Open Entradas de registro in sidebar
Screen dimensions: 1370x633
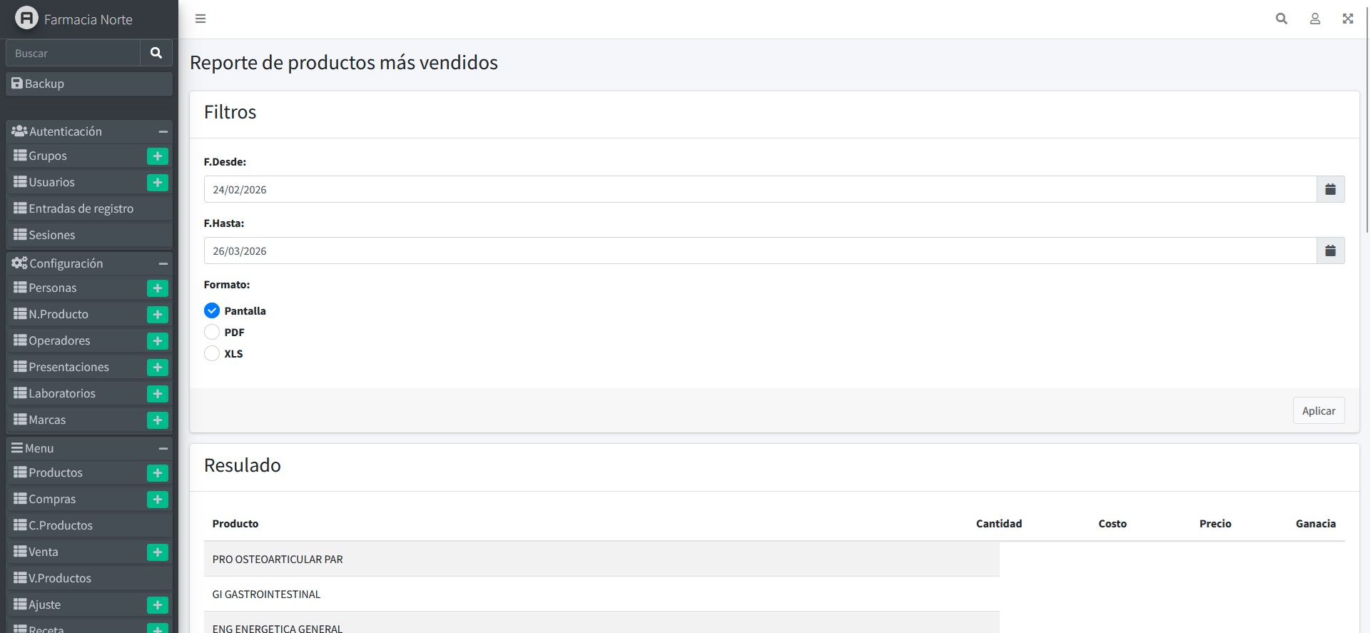[x=81, y=208]
